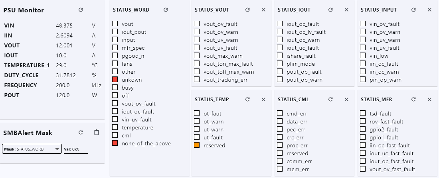Image resolution: width=439 pixels, height=178 pixels.
Task: Refresh the STATUS_WORD panel
Action: [166, 10]
